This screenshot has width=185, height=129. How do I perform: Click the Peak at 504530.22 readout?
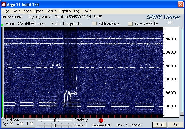pyautogui.click(x=79, y=17)
